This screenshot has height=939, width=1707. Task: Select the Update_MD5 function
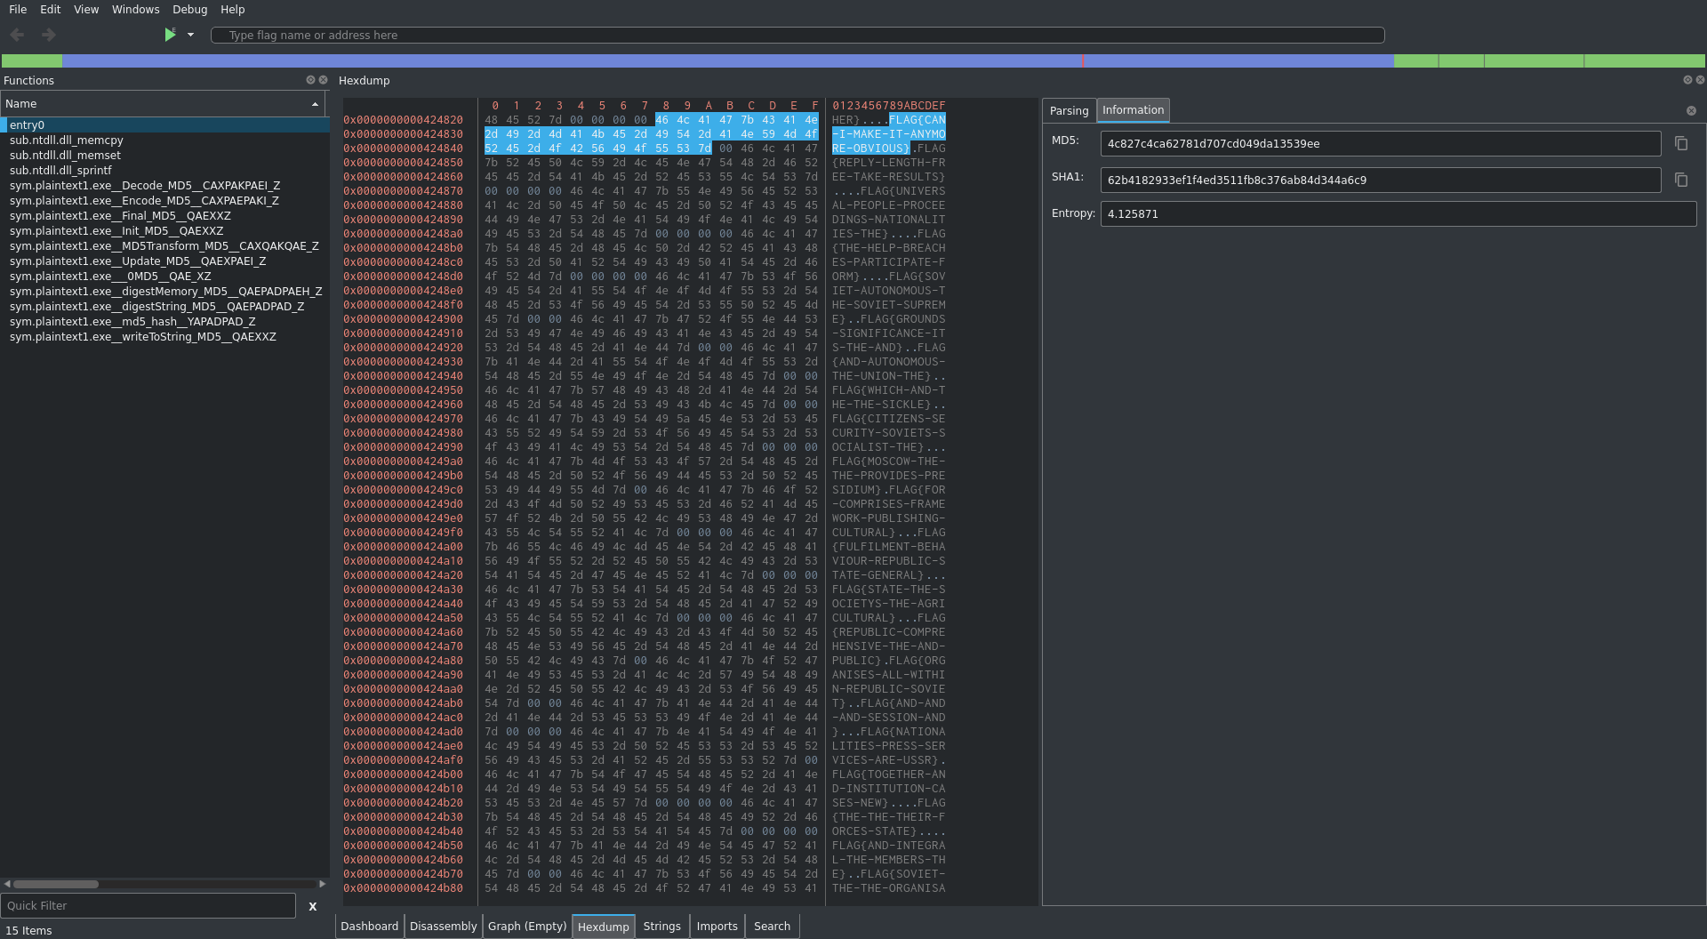click(164, 261)
